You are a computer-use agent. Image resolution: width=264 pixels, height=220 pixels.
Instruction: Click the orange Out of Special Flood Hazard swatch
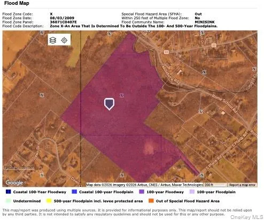click(151, 201)
